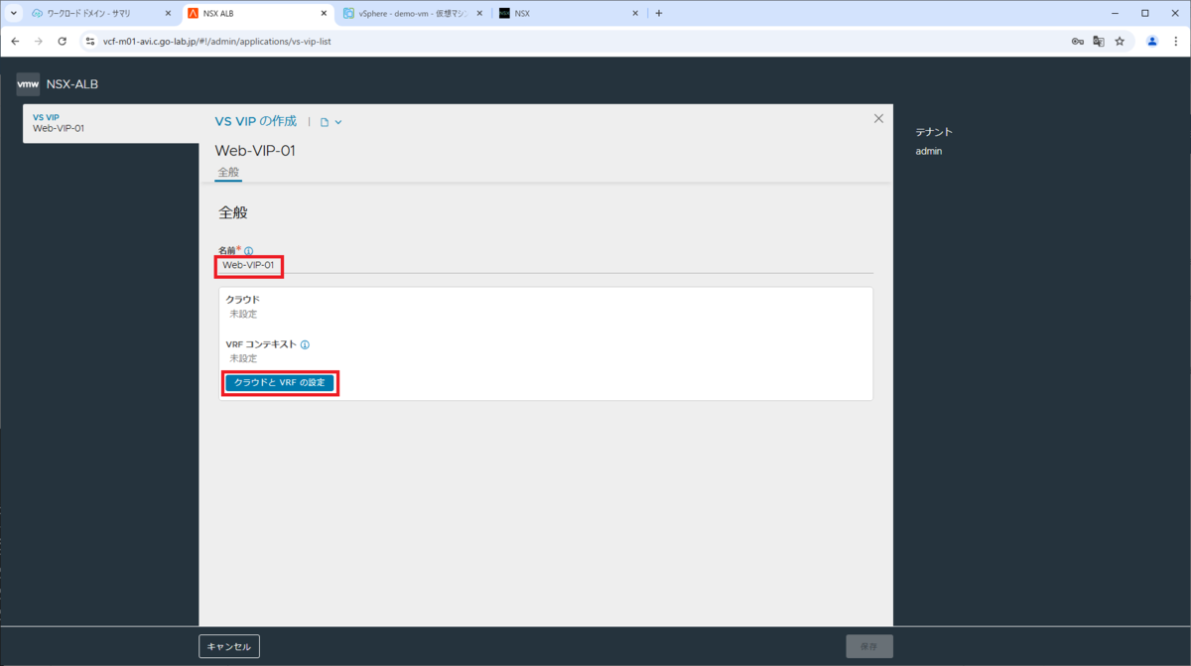Click the browser back arrow

click(x=15, y=41)
